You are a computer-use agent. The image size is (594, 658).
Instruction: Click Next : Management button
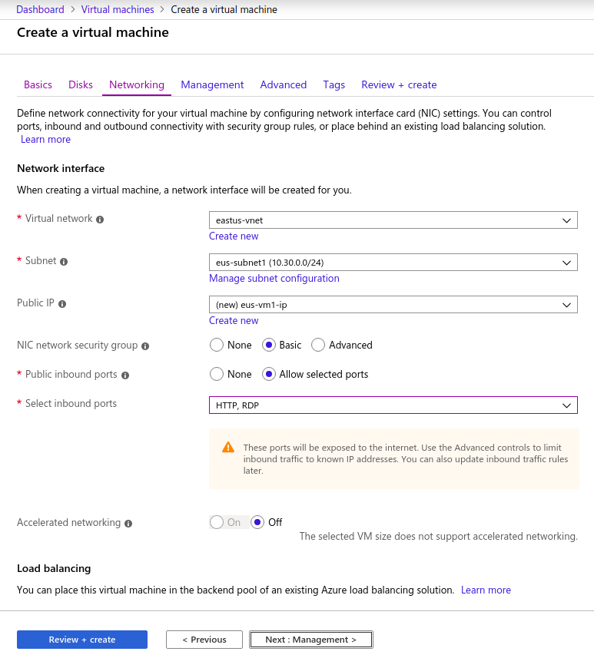pos(311,640)
